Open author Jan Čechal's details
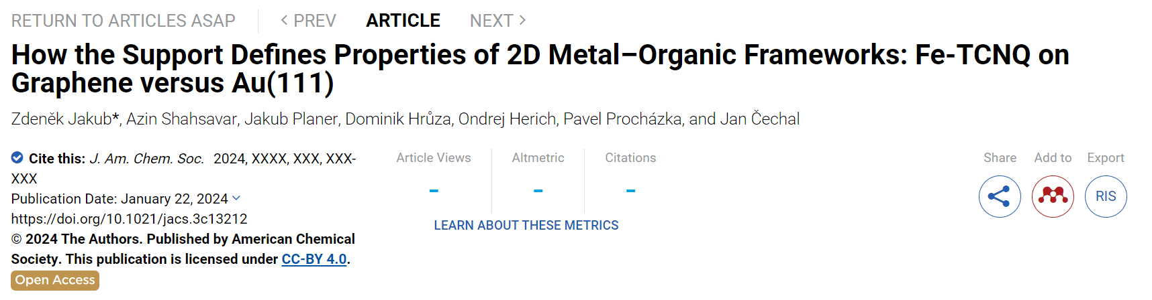This screenshot has width=1152, height=300. [760, 119]
